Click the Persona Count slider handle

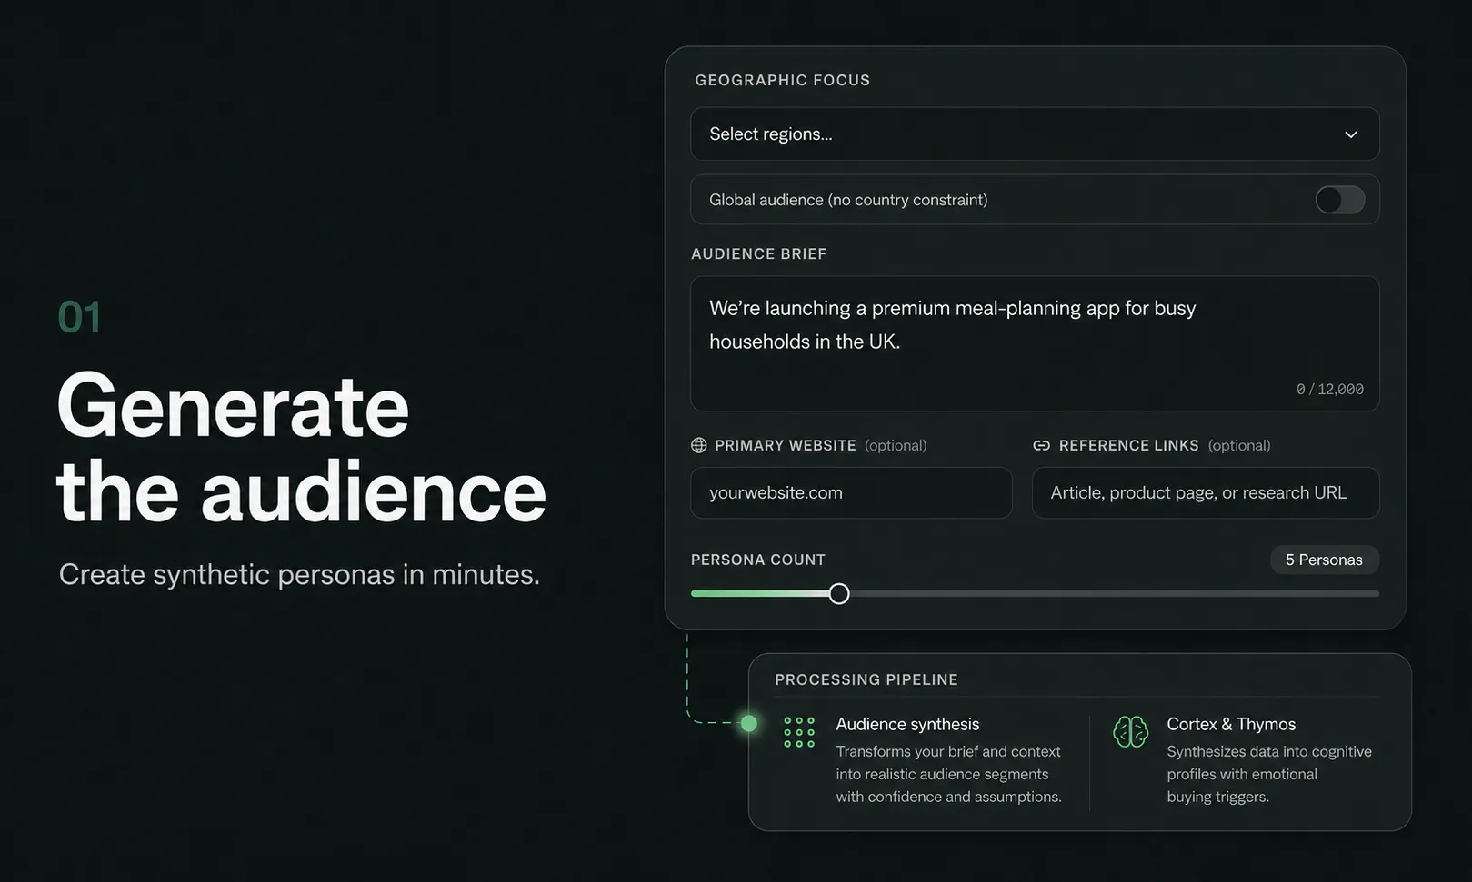coord(839,594)
